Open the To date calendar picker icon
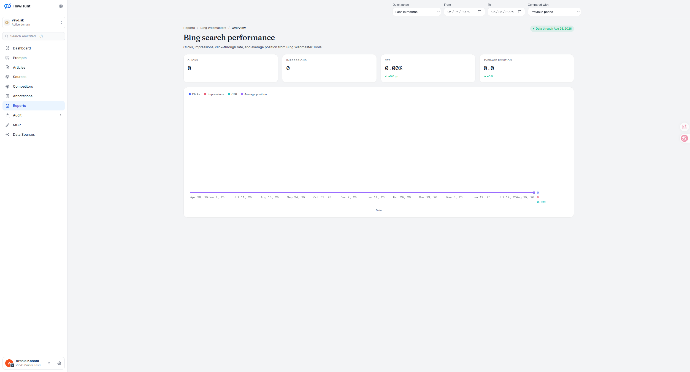This screenshot has width=690, height=372. [x=520, y=12]
